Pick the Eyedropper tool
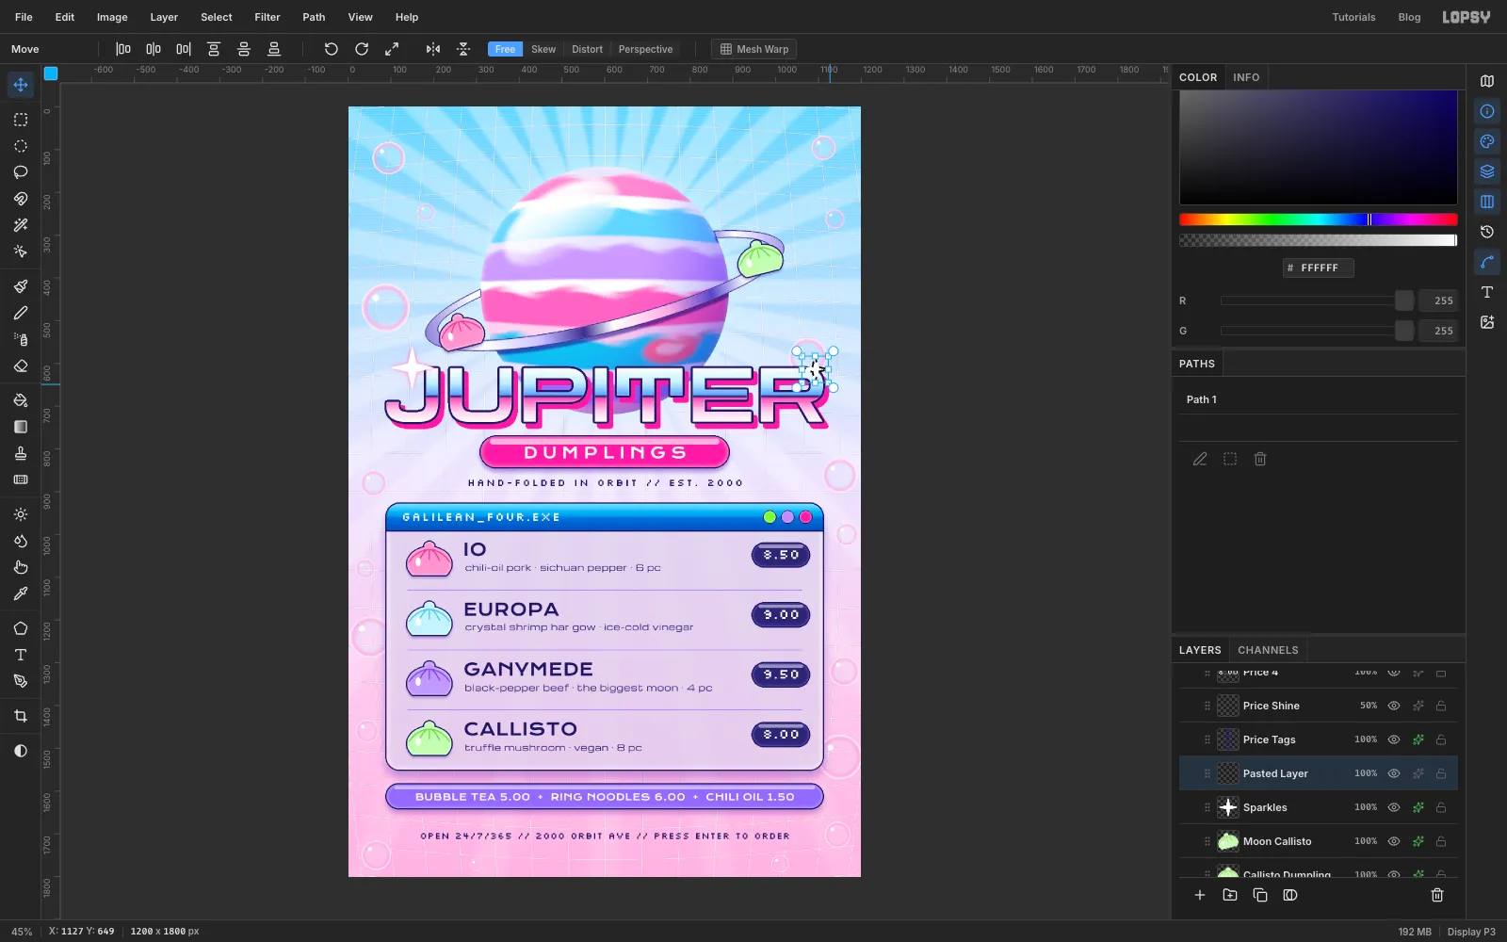The image size is (1507, 942). [x=20, y=593]
